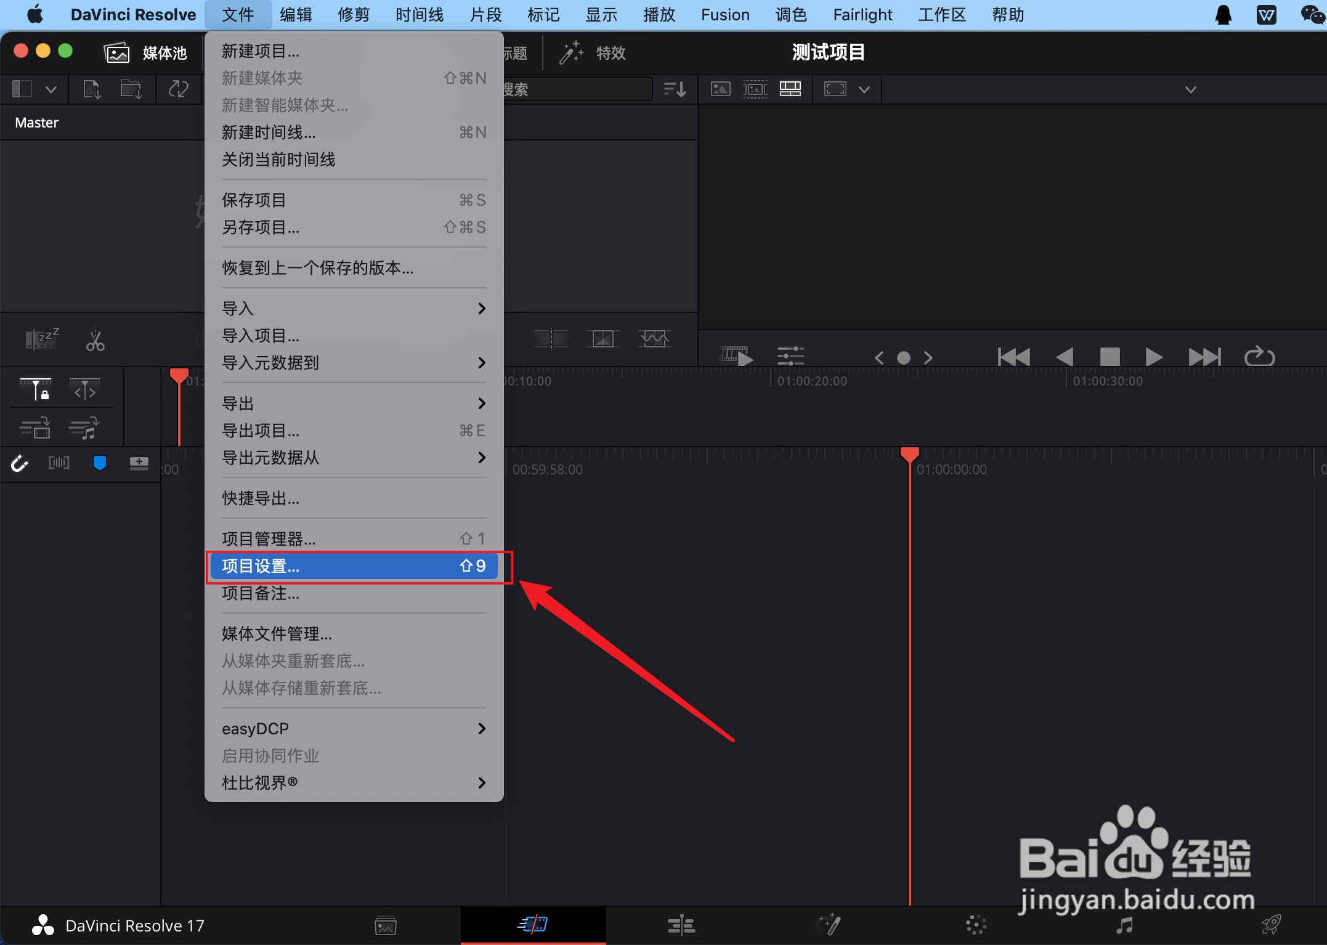Expand the 导入 submenu
Screen dimensions: 1327x945
pyautogui.click(x=354, y=308)
